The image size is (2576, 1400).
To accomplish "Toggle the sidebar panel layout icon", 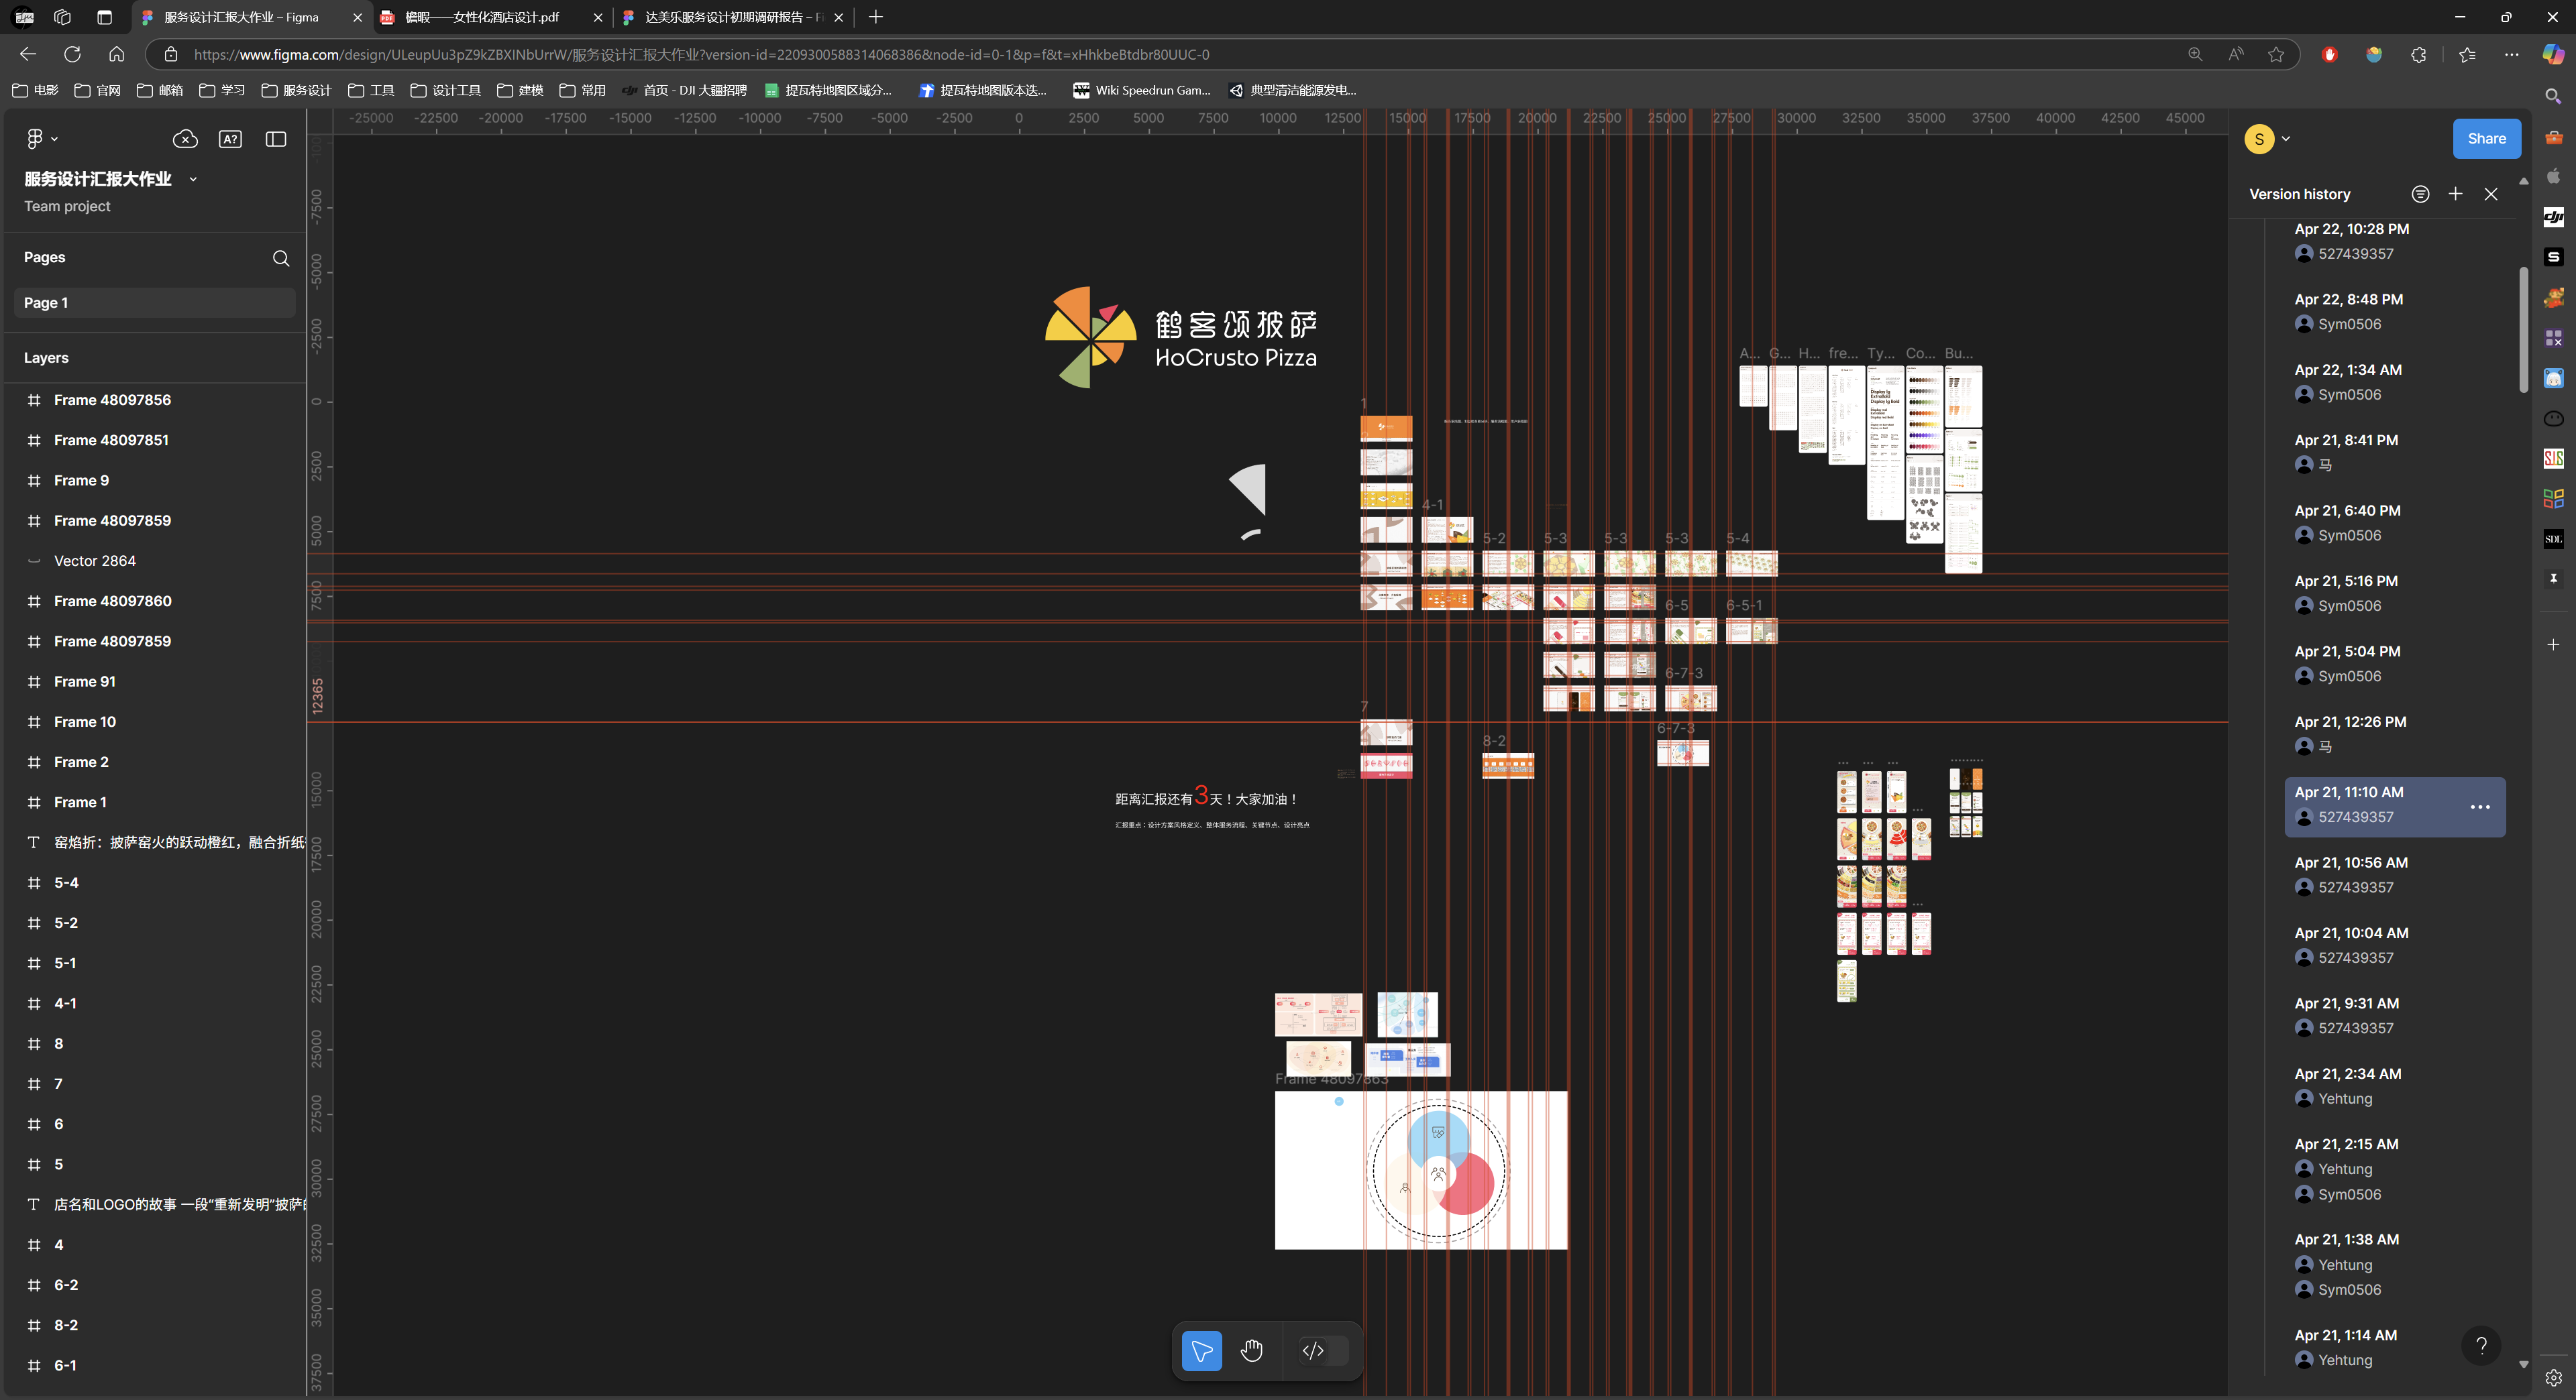I will pyautogui.click(x=276, y=139).
